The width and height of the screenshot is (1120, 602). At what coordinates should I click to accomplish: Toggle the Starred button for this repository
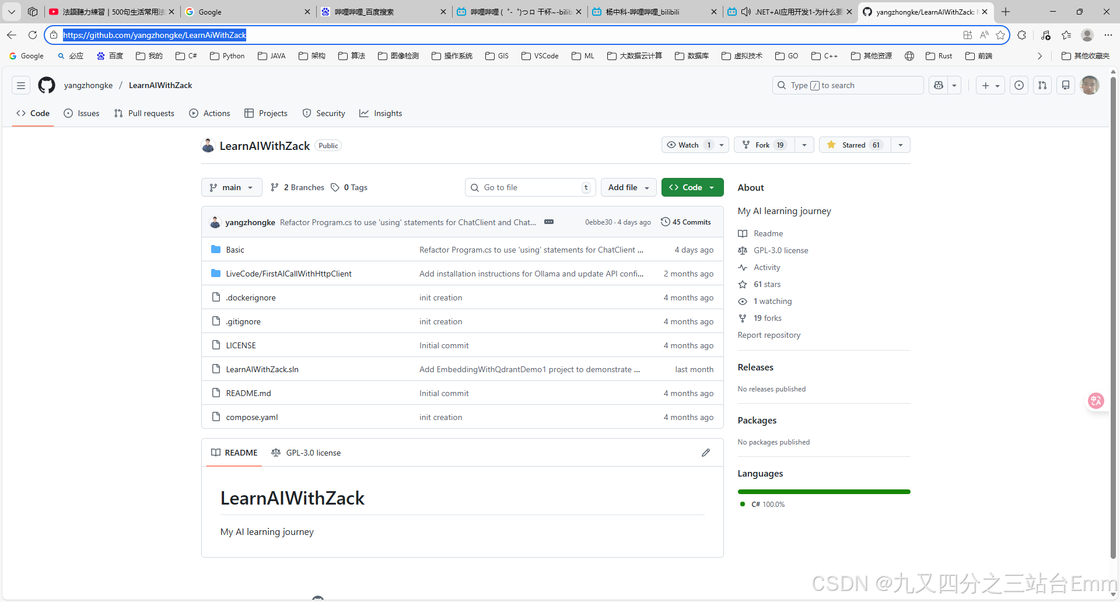[x=855, y=145]
